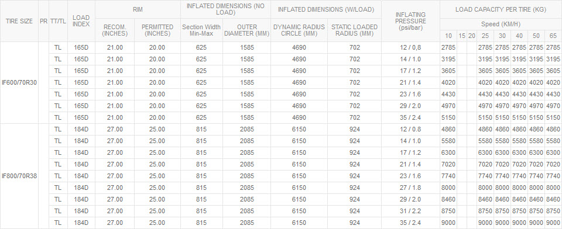Select 7740 under the speed 25 column
Image resolution: width=562 pixels, height=229 pixels.
(485, 176)
